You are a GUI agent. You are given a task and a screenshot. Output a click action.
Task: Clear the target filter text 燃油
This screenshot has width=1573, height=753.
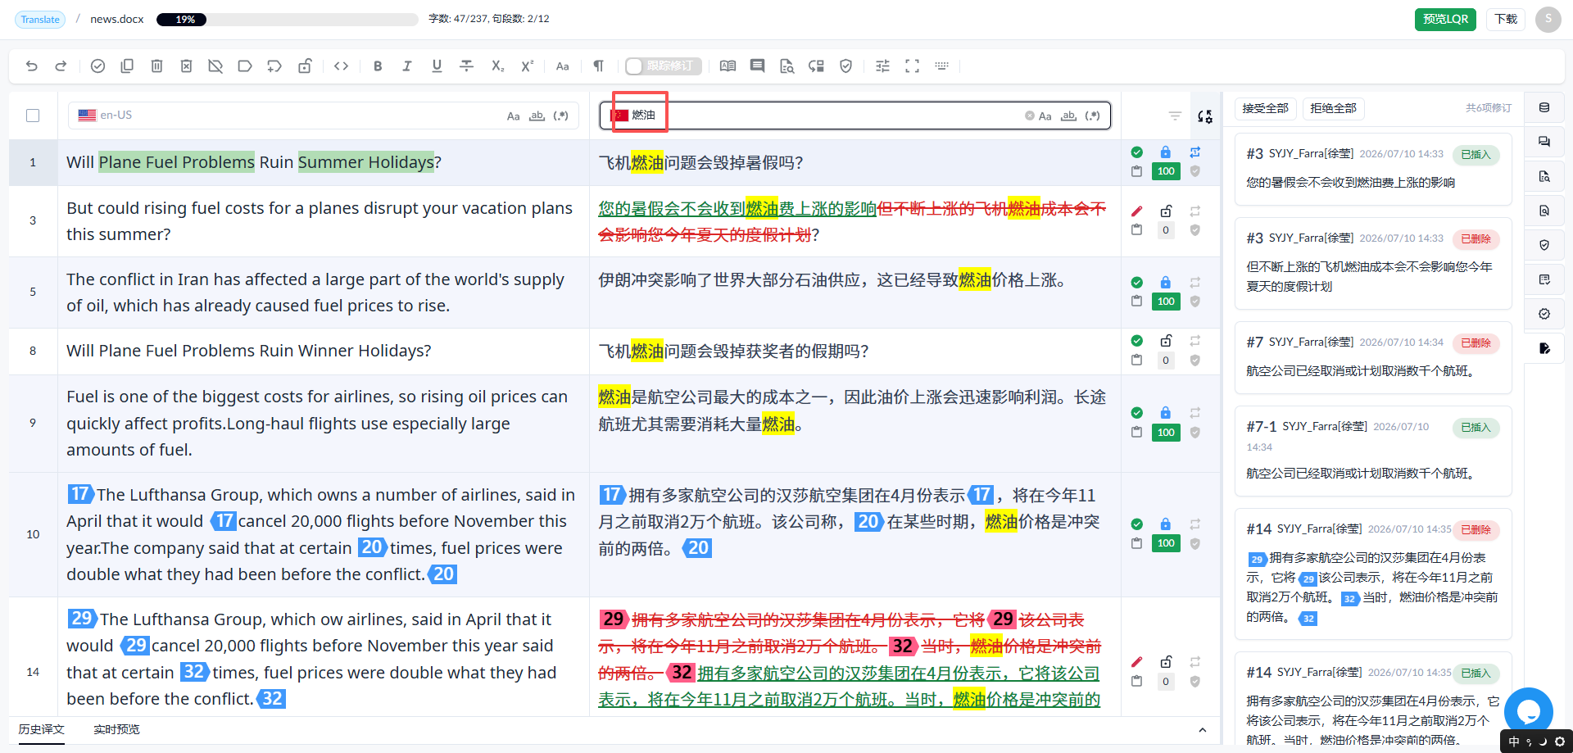click(x=1030, y=116)
